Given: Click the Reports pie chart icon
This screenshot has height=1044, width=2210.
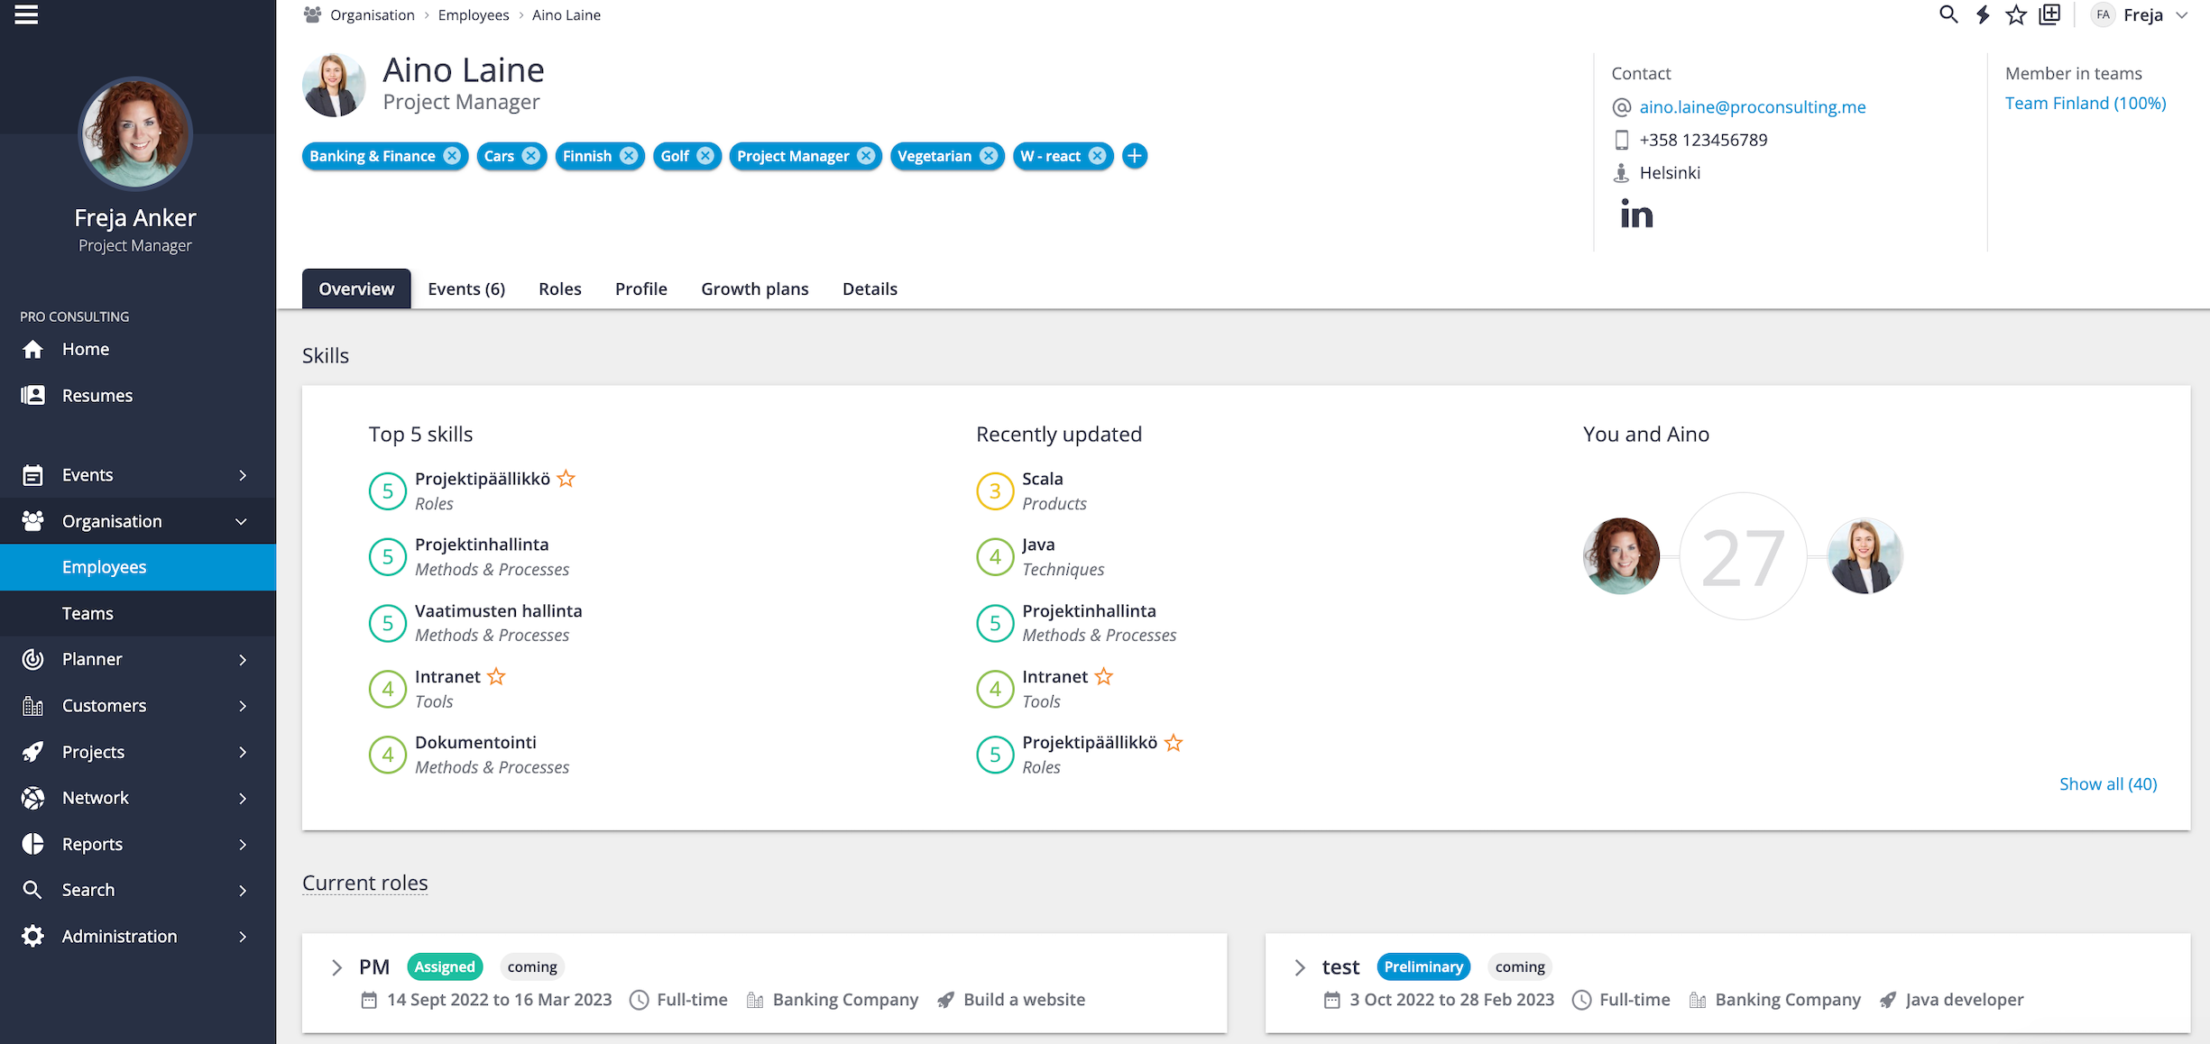Looking at the screenshot, I should pos(32,844).
